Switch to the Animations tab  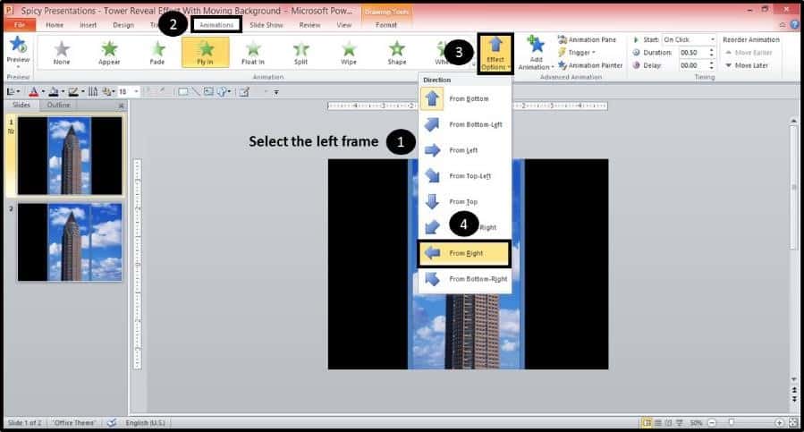click(216, 25)
